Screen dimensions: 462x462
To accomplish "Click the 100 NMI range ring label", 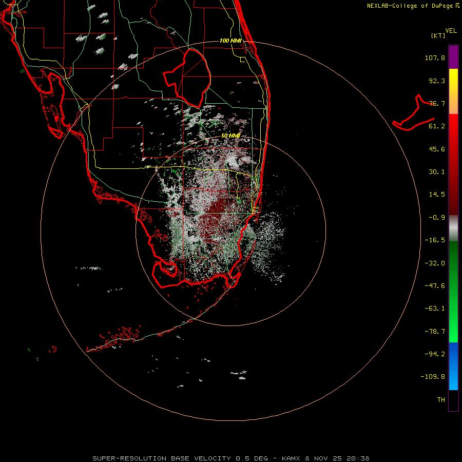I will [x=230, y=41].
